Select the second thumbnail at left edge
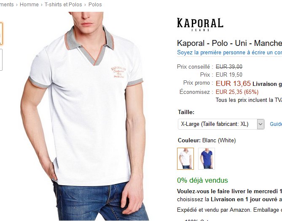 [x=1, y=60]
